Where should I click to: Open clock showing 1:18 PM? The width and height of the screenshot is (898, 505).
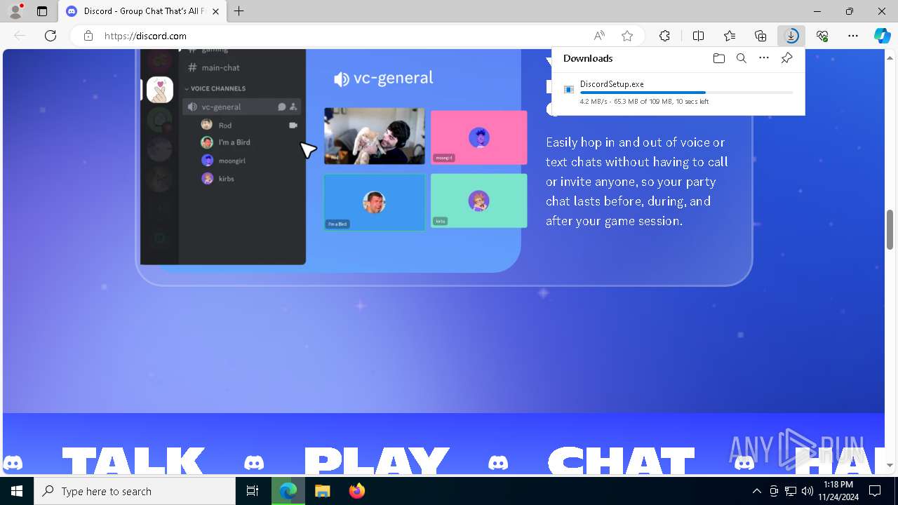(838, 491)
